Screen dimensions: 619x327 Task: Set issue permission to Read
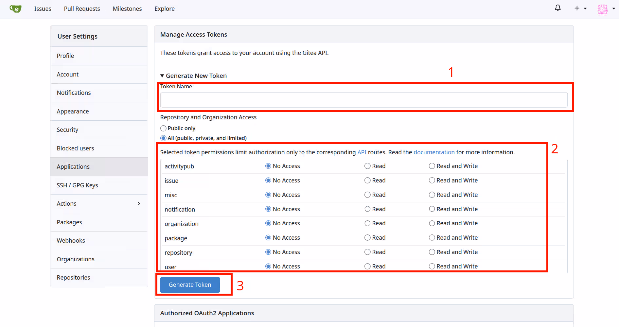point(367,181)
